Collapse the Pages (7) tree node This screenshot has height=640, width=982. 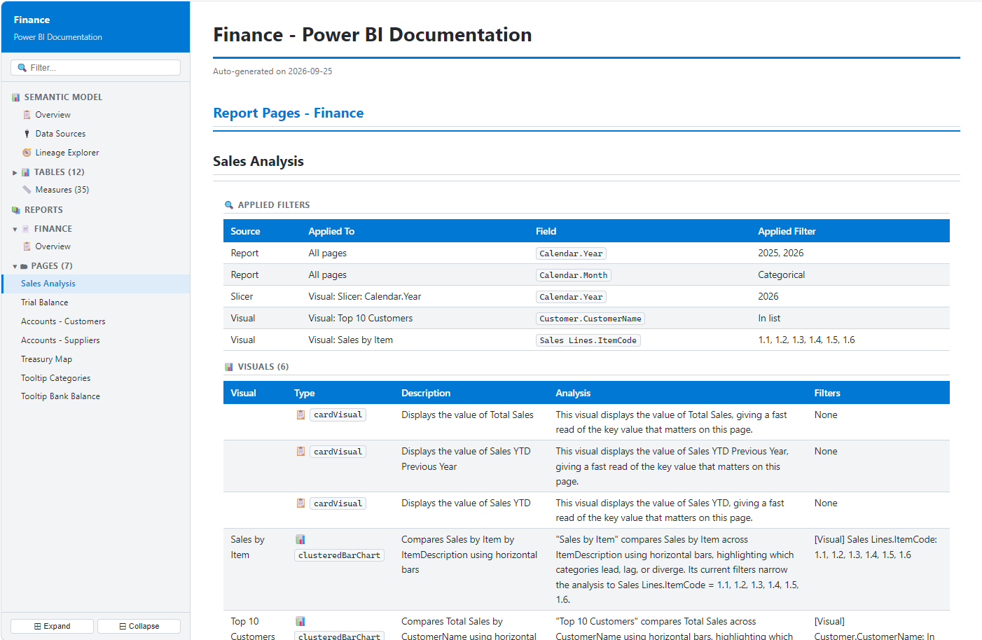(x=15, y=266)
